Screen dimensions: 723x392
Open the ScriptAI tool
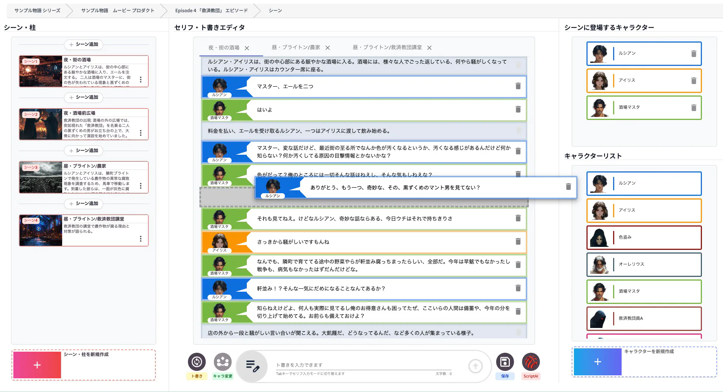(531, 362)
